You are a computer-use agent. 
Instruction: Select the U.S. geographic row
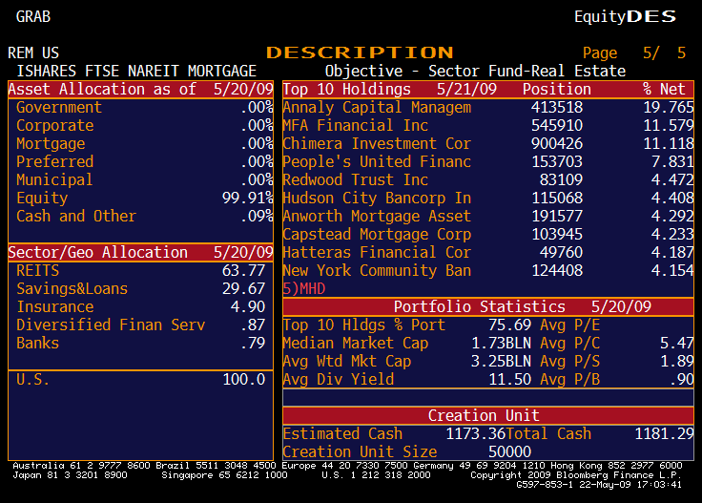tap(140, 379)
